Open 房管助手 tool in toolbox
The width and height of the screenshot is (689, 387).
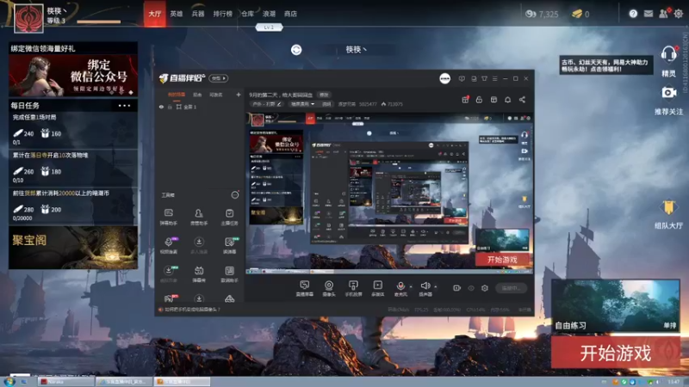click(199, 217)
